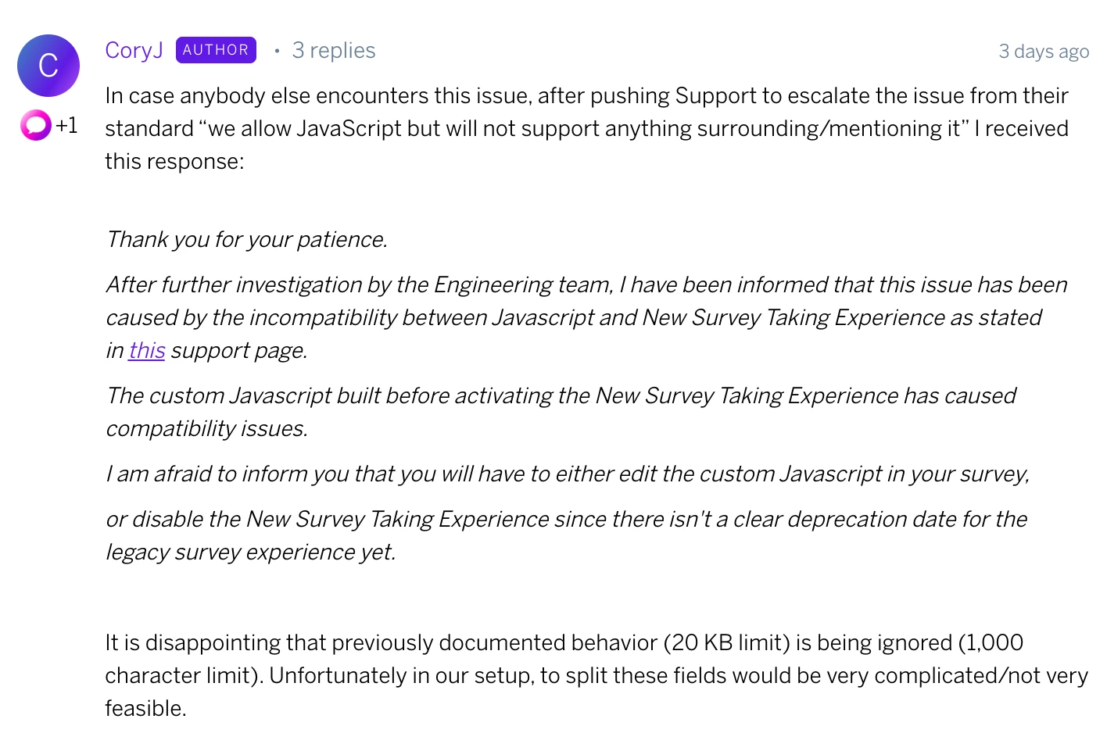Click the dot separator before '3 replies'

[277, 51]
